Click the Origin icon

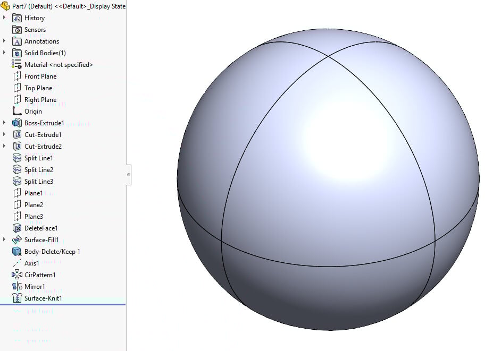[x=16, y=111]
